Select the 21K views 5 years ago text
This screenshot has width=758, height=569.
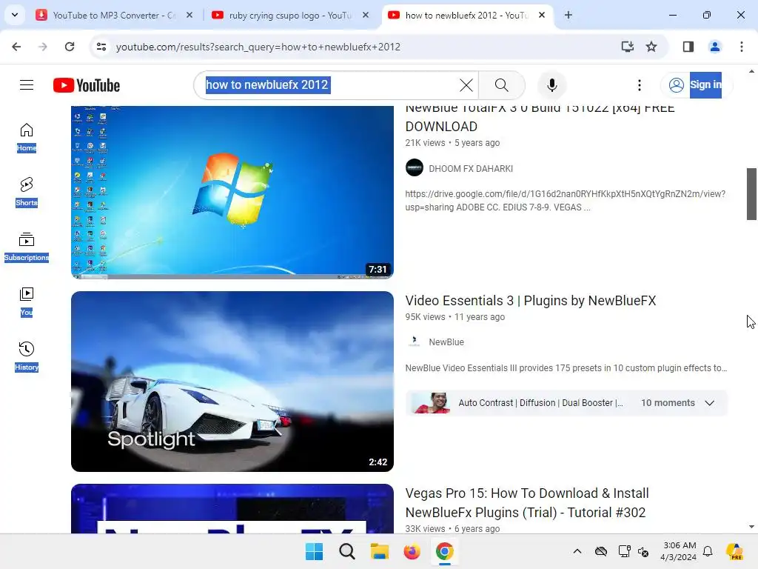[x=452, y=143]
